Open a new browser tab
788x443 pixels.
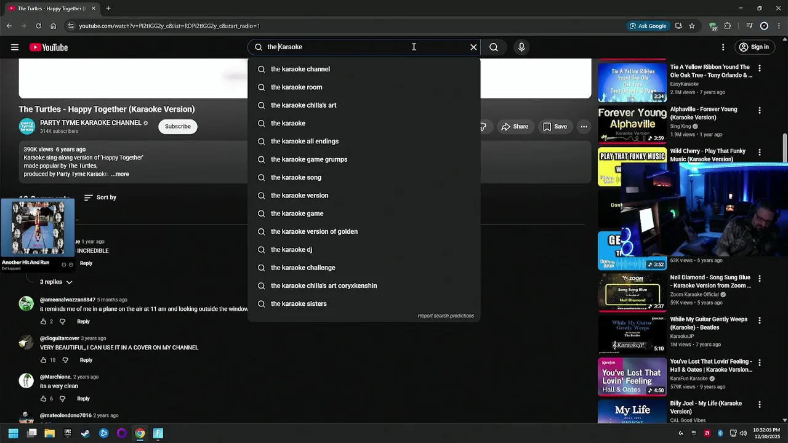click(108, 9)
